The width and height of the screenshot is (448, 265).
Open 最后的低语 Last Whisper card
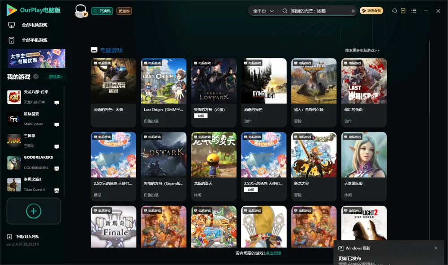[364, 93]
